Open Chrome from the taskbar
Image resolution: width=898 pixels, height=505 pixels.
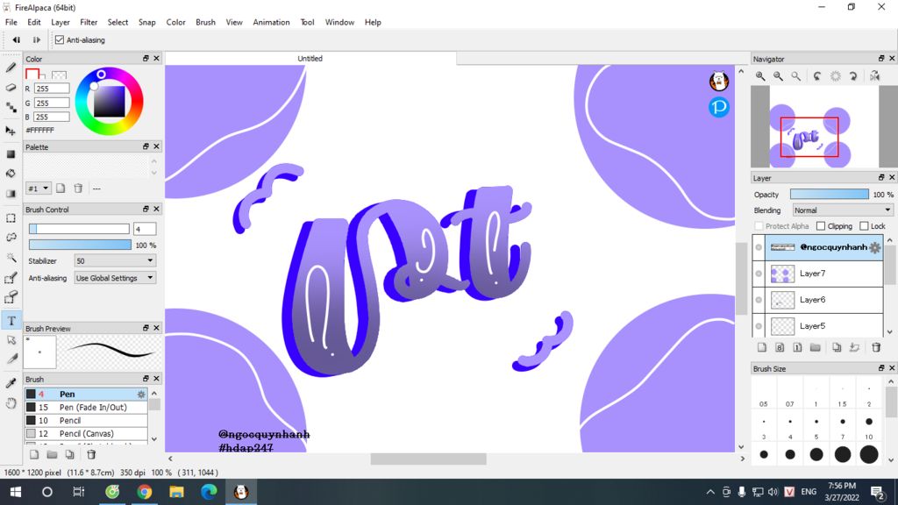(145, 492)
